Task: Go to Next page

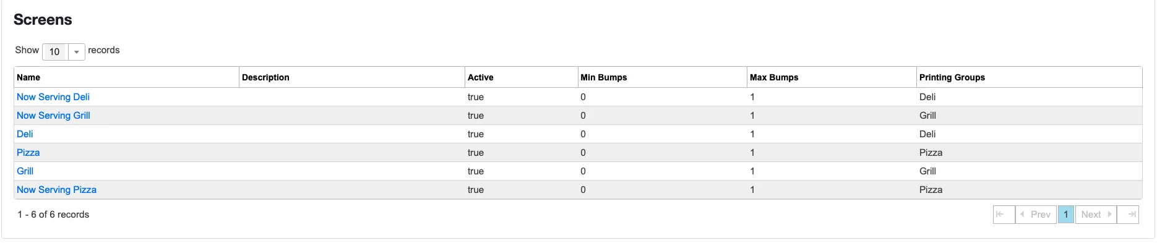Action: click(x=1096, y=215)
